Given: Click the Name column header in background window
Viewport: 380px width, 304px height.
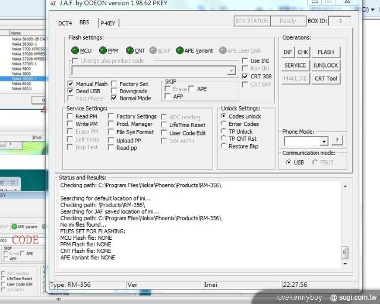Looking at the screenshot, I should pos(27,33).
